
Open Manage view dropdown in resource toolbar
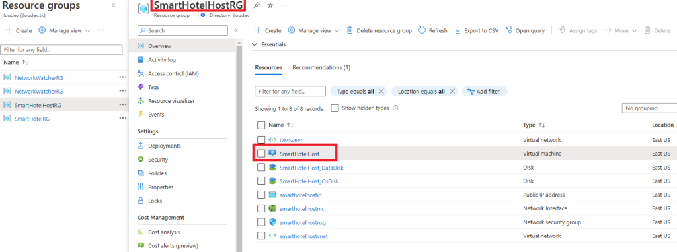click(314, 30)
